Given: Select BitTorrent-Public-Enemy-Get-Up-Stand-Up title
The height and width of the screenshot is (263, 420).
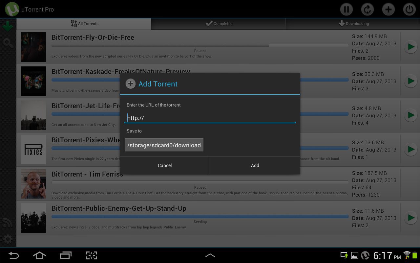Looking at the screenshot, I should [119, 208].
